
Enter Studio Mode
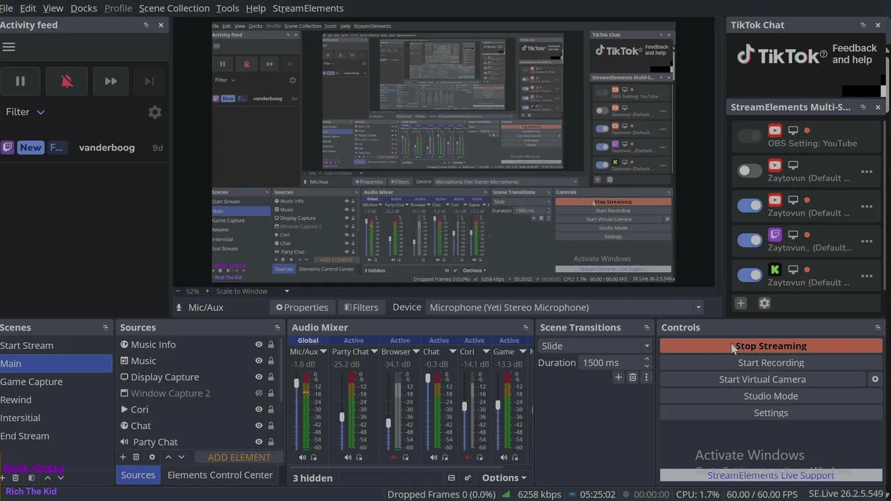coord(771,396)
